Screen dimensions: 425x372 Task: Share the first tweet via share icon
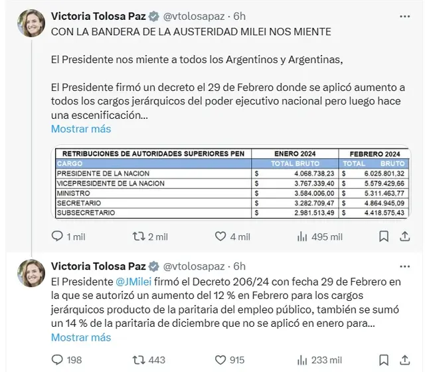(404, 236)
